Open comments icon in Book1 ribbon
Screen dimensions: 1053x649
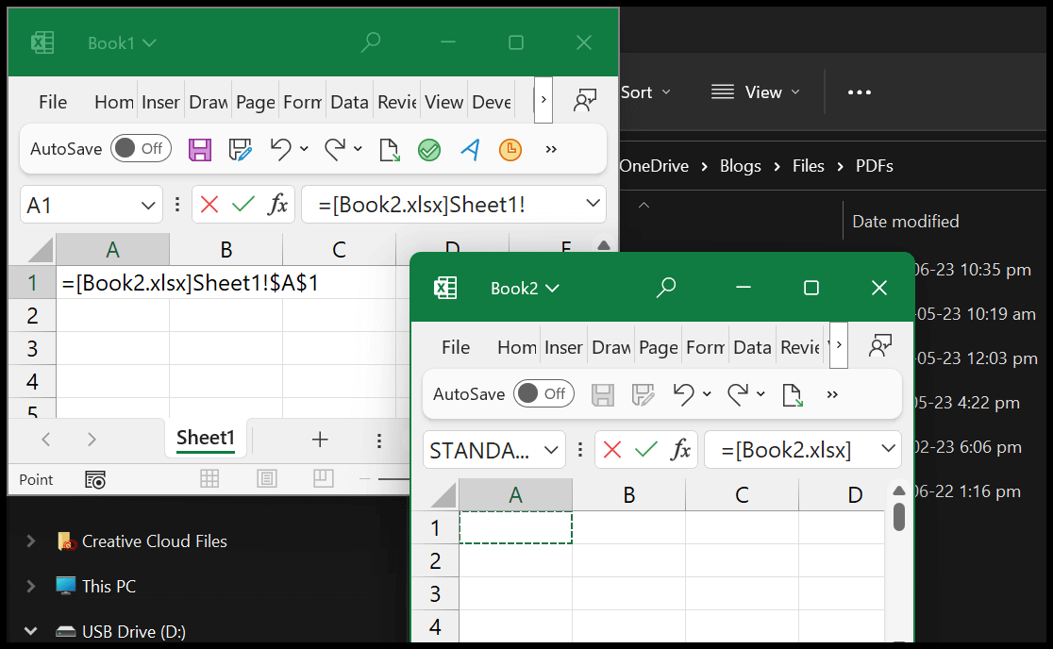coord(585,101)
